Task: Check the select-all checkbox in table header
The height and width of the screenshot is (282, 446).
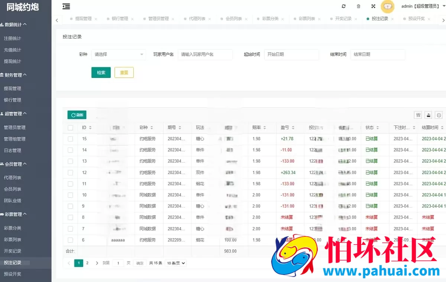Action: click(70, 127)
